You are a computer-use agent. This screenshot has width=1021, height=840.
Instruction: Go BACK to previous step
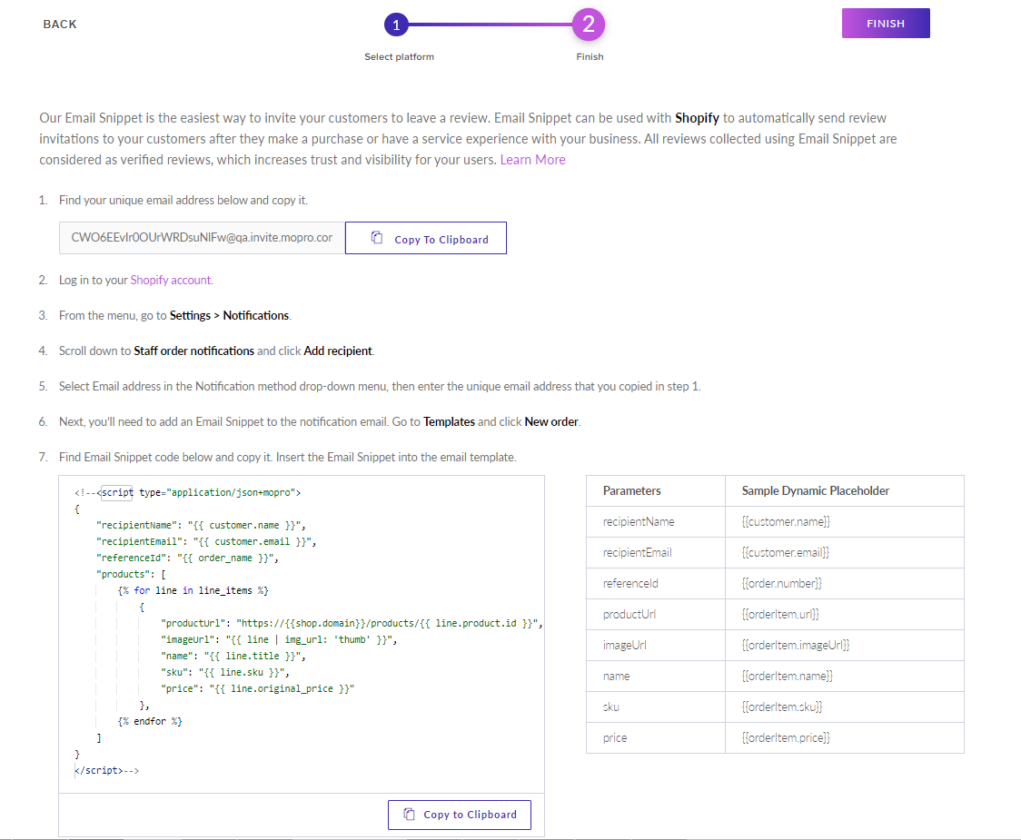coord(60,25)
